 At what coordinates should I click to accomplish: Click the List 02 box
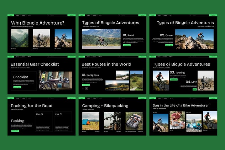[x=63, y=122]
